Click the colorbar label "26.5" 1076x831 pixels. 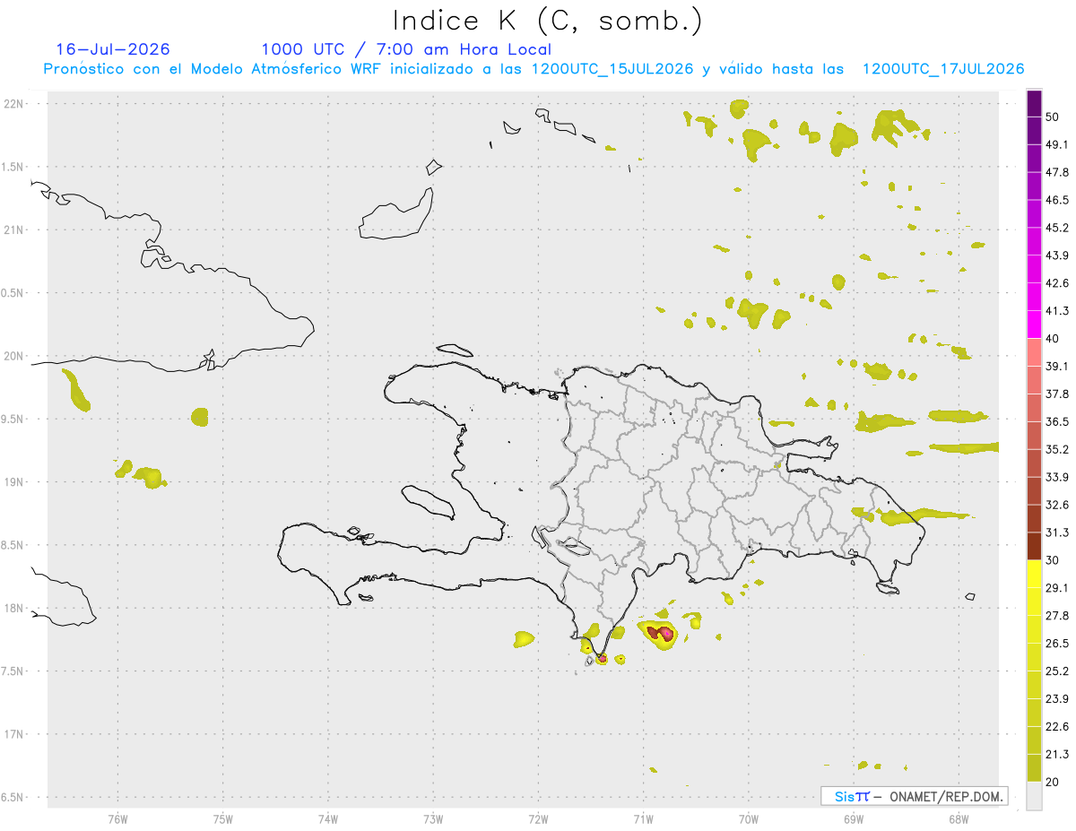tap(1057, 644)
